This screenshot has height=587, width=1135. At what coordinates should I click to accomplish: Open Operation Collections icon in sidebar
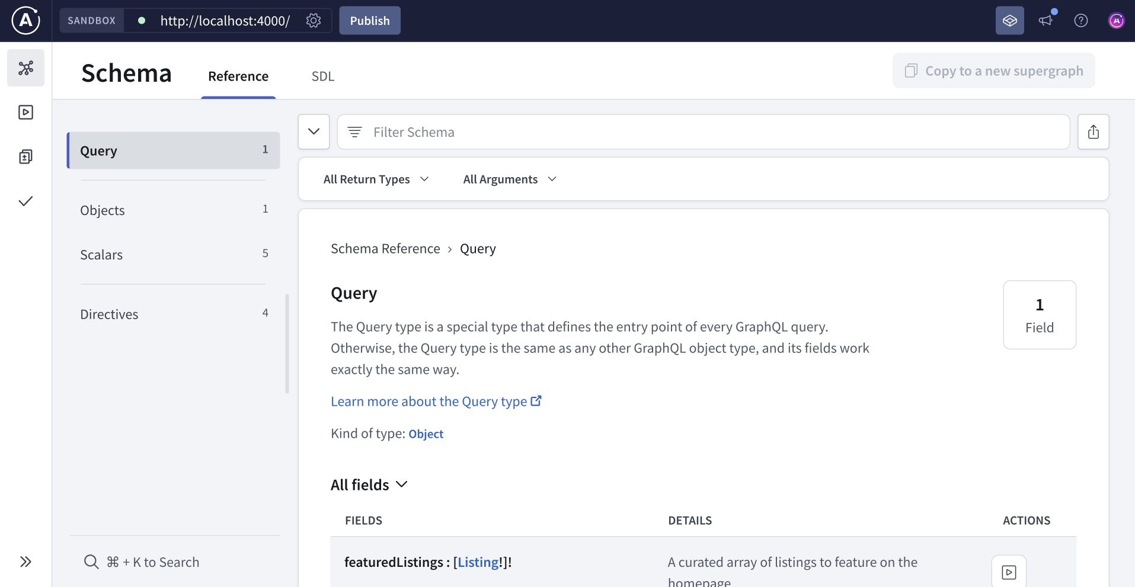(25, 156)
